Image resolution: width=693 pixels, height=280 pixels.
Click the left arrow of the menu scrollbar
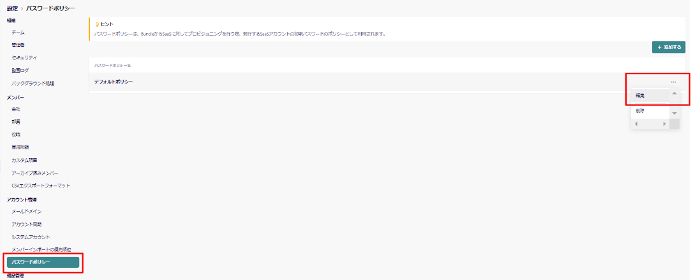click(x=636, y=124)
